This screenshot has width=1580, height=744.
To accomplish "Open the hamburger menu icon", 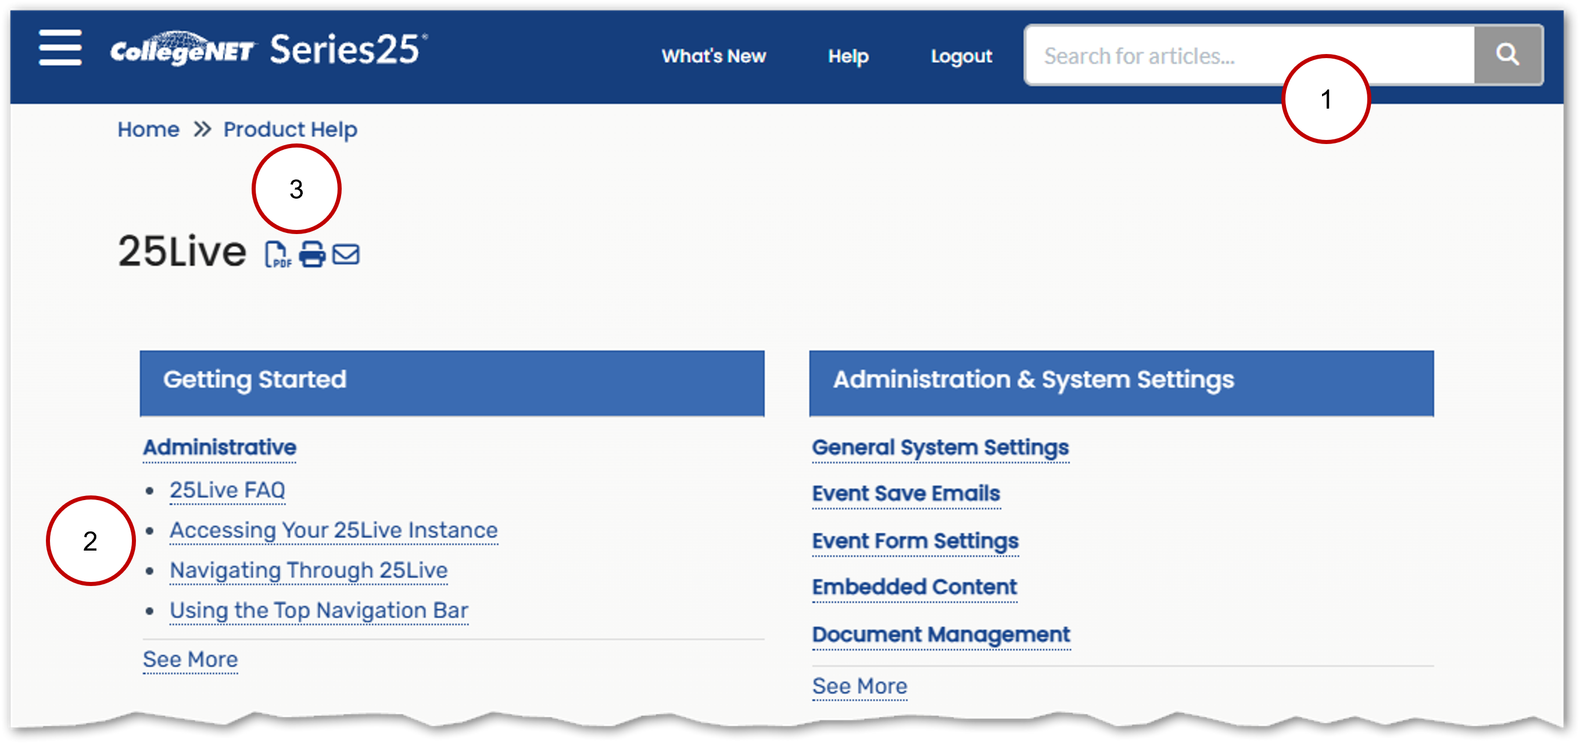I will point(60,47).
